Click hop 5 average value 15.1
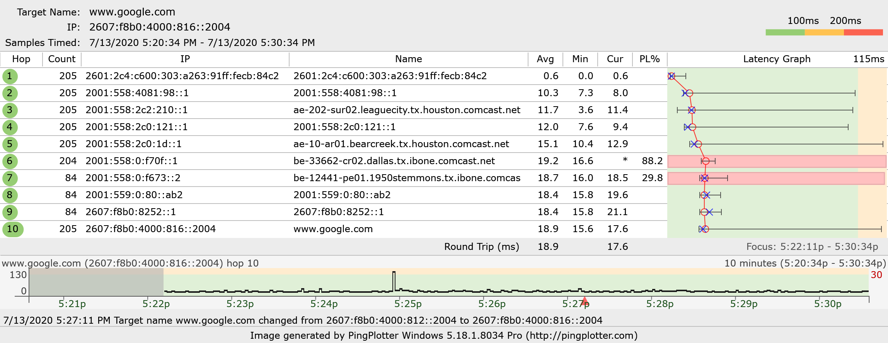 tap(548, 144)
